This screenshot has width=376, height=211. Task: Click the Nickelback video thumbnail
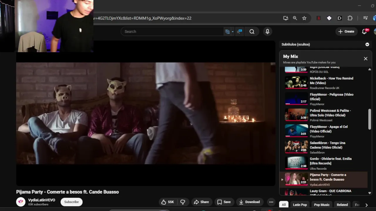296,83
